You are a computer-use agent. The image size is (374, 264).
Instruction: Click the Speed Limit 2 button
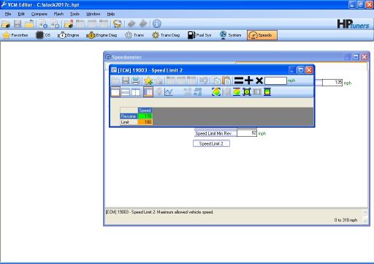tap(211, 143)
